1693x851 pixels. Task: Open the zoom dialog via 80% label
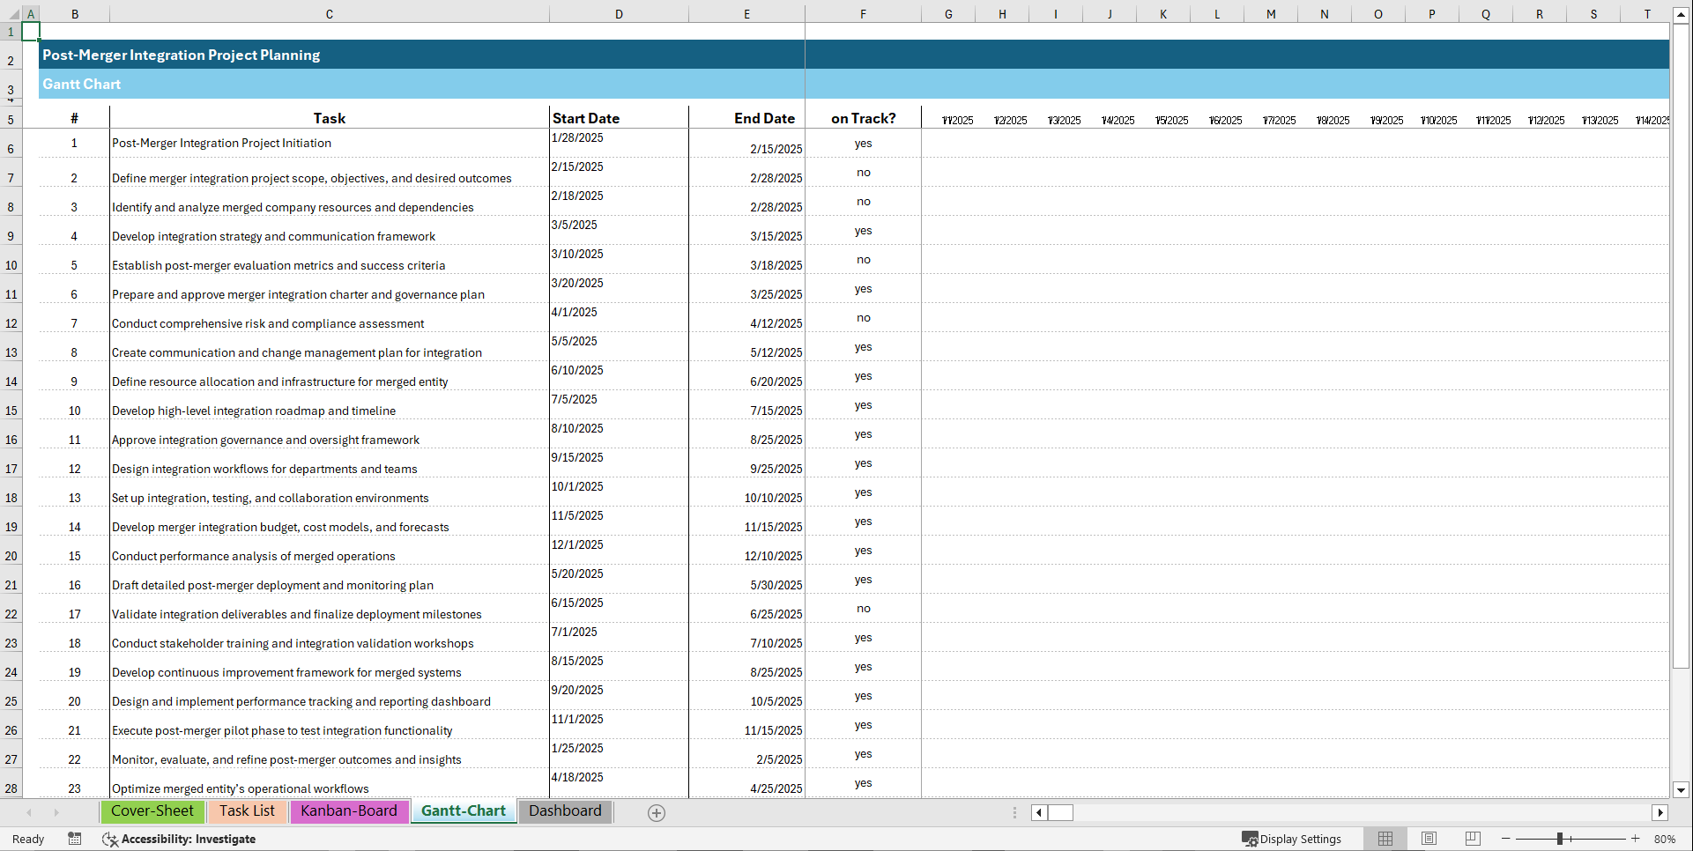click(x=1666, y=839)
